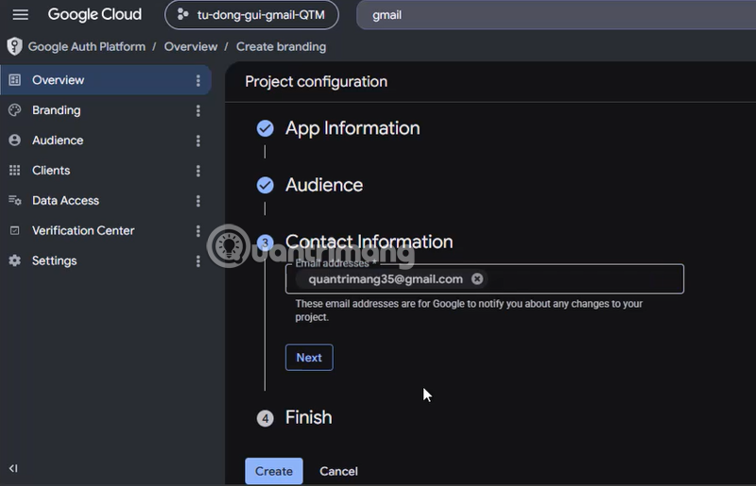This screenshot has width=756, height=486.
Task: Select Overview in the sidebar
Action: pos(106,80)
